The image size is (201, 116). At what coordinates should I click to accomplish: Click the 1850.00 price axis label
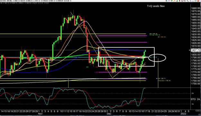pyautogui.click(x=196, y=26)
